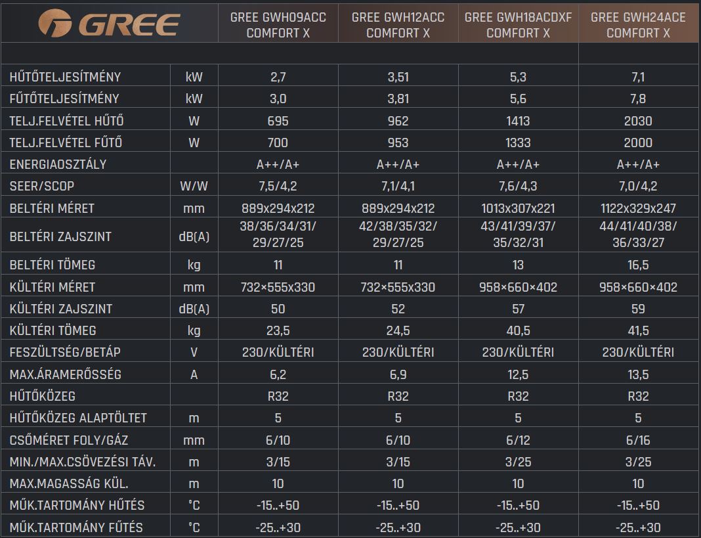The width and height of the screenshot is (701, 538).
Task: Click the noise levels cell 38/36/34/31/29/27/25
Action: pyautogui.click(x=278, y=235)
